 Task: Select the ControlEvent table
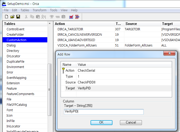25,29
